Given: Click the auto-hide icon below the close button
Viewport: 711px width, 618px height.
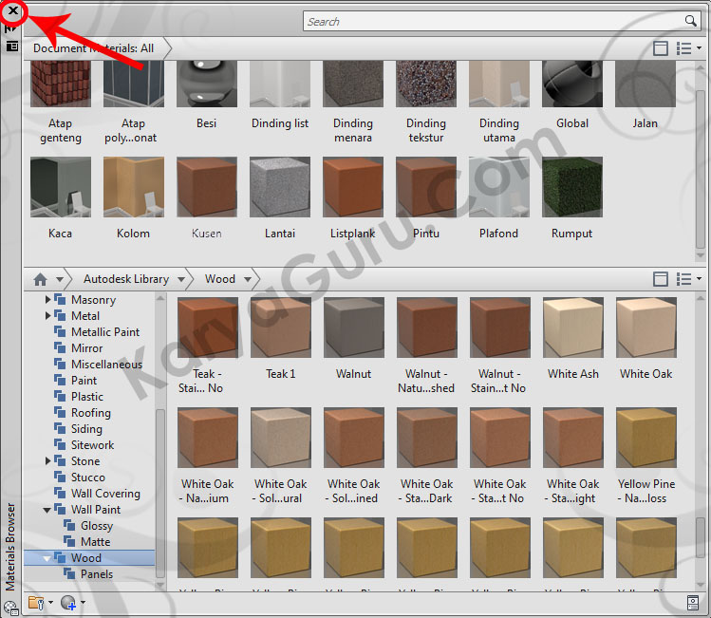Looking at the screenshot, I should click(x=12, y=28).
